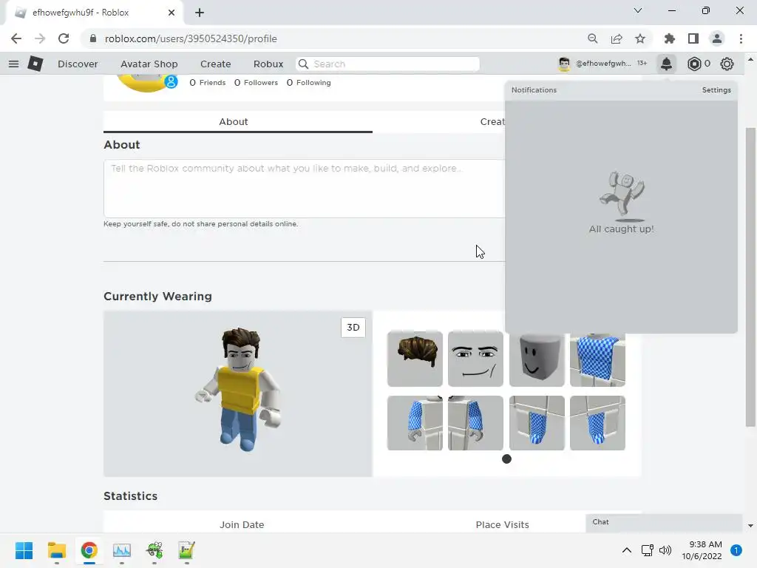Click the browser forward arrow
The image size is (757, 568).
[x=40, y=38]
